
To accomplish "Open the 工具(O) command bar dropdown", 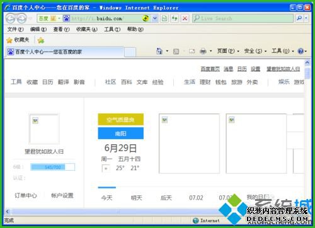I will coord(283,51).
